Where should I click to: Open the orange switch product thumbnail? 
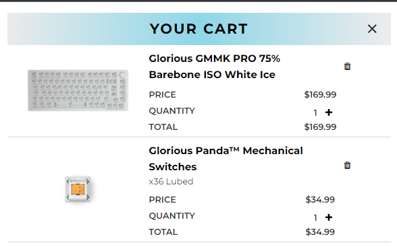(x=78, y=189)
